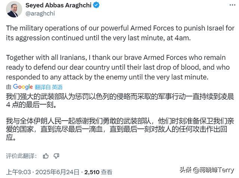
Task: Click the Chinese translation beginning 我们强大的武装部队
Action: click(x=120, y=101)
